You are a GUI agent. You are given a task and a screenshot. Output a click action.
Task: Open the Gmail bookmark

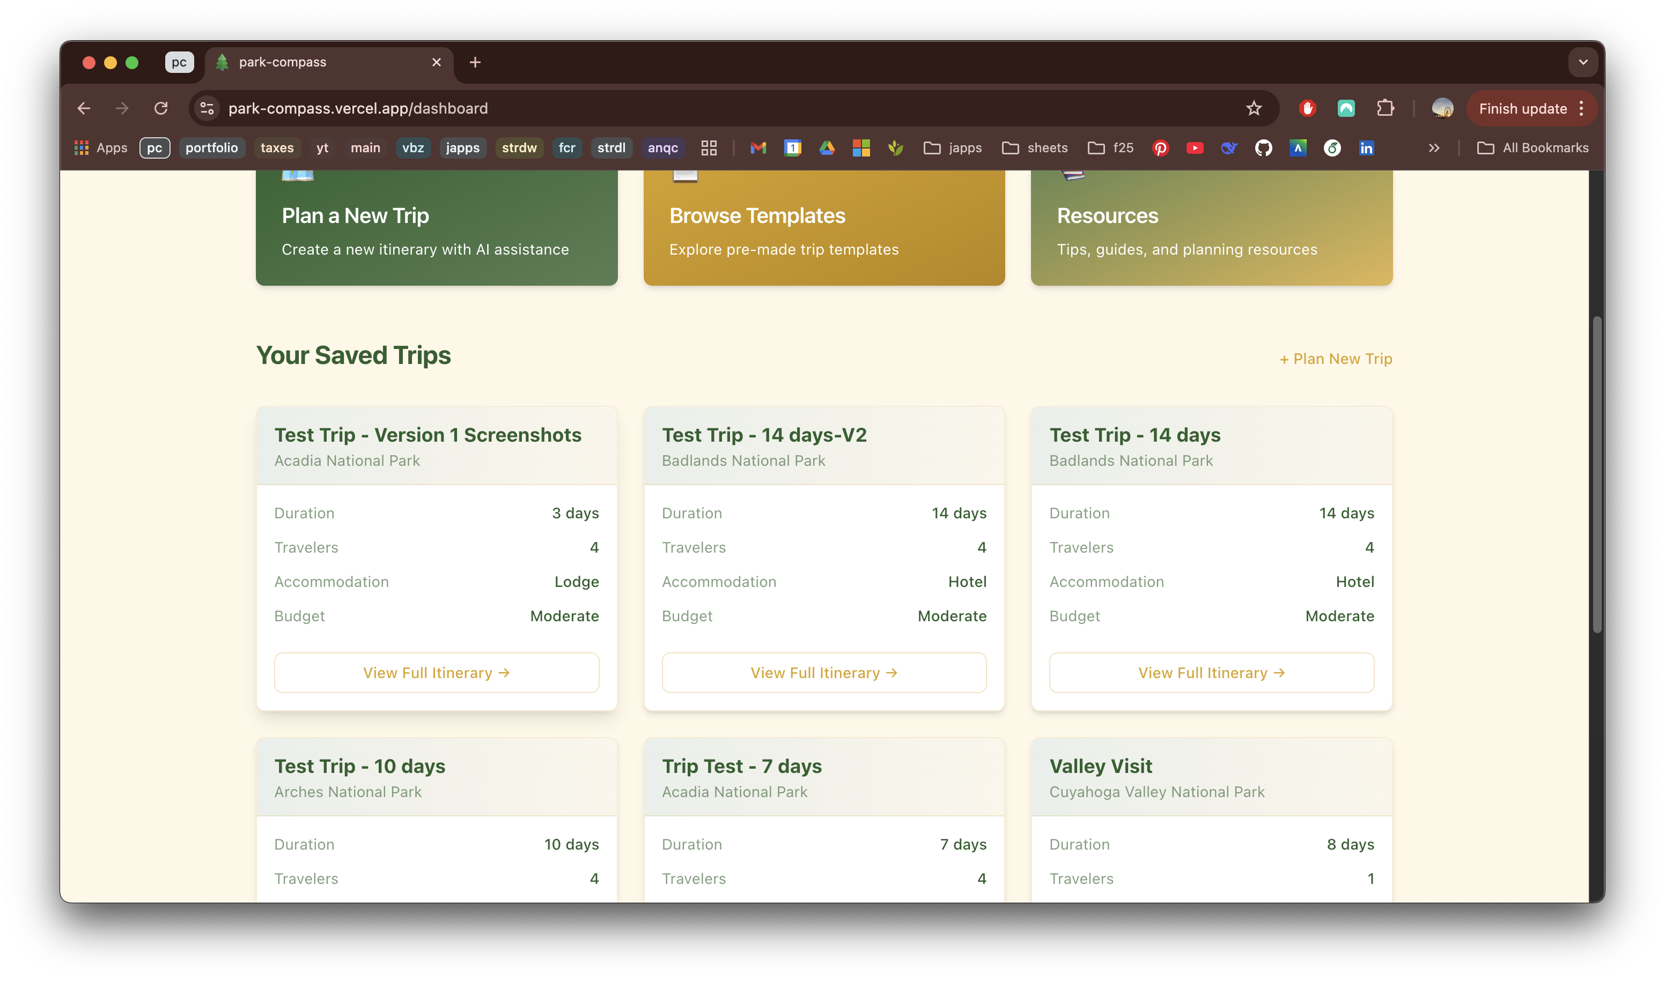(758, 148)
